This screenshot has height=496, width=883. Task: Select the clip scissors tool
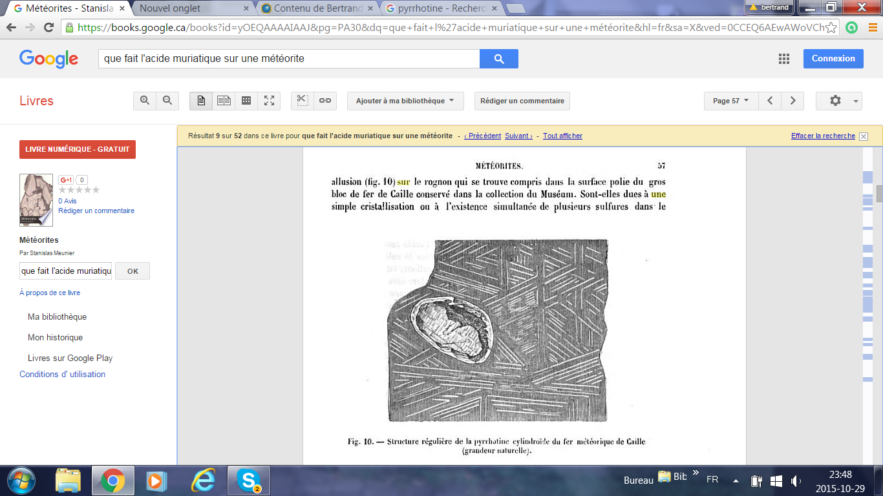(x=302, y=101)
